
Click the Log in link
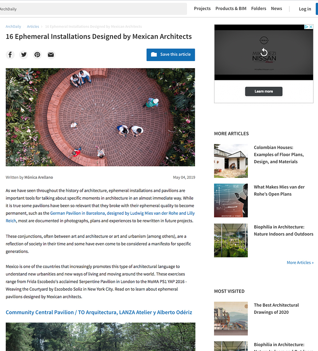305,9
